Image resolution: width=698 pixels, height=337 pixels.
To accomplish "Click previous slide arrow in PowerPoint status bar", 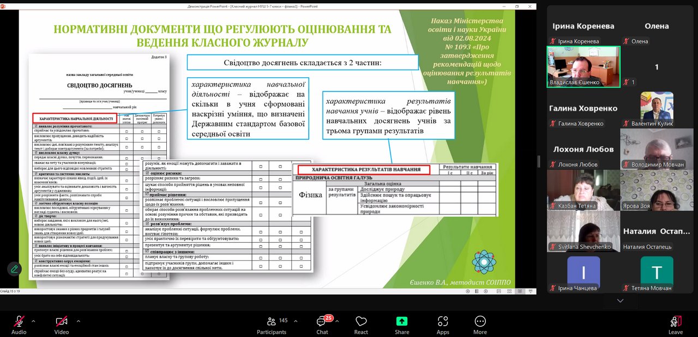I will pos(468,291).
